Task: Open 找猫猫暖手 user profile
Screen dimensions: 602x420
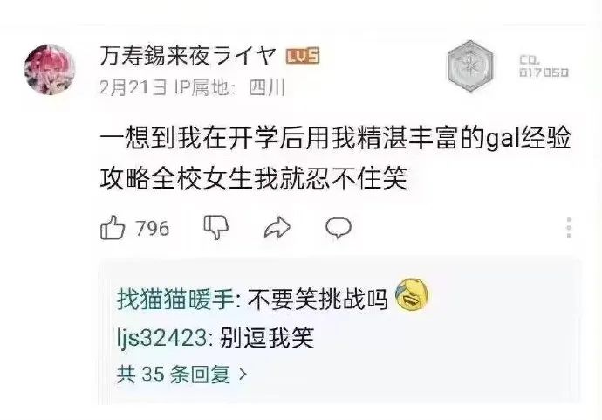Action: pyautogui.click(x=176, y=299)
